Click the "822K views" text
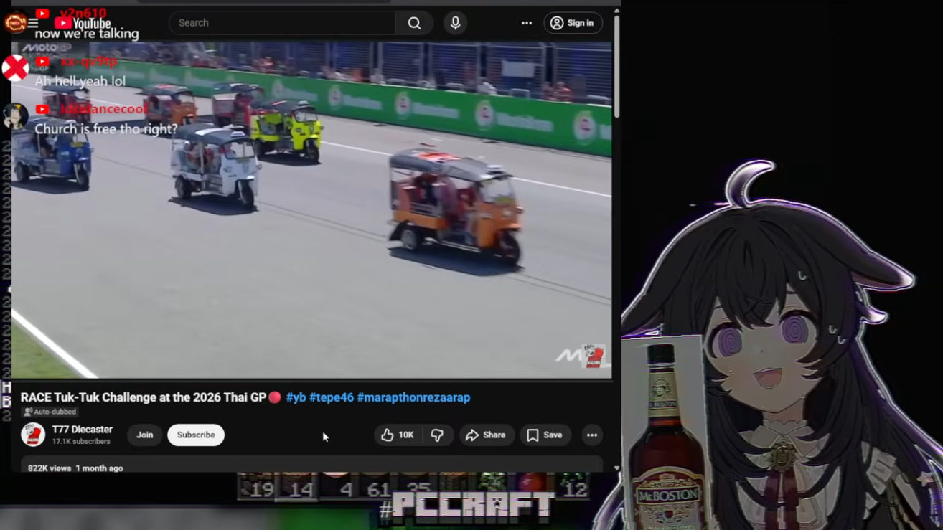943x530 pixels. (50, 468)
